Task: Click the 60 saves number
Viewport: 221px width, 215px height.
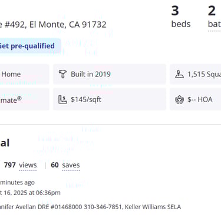Action: pos(55,165)
